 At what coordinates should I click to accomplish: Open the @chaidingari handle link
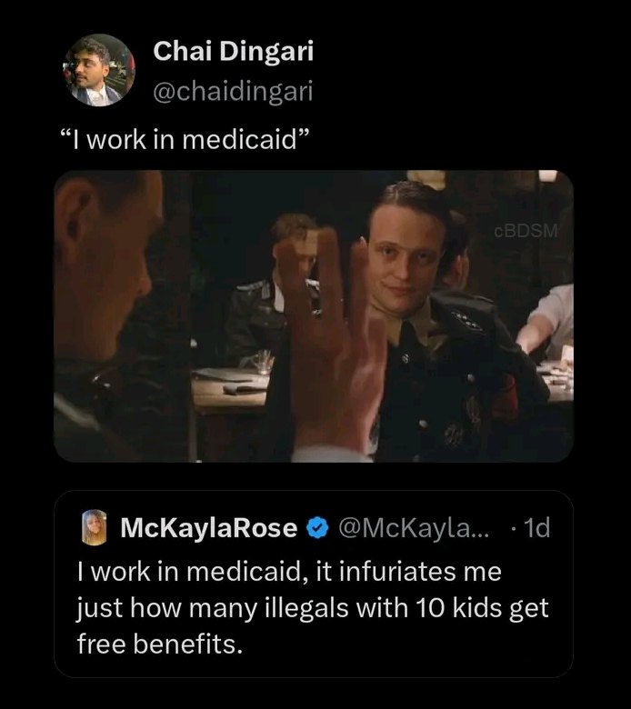(x=234, y=89)
